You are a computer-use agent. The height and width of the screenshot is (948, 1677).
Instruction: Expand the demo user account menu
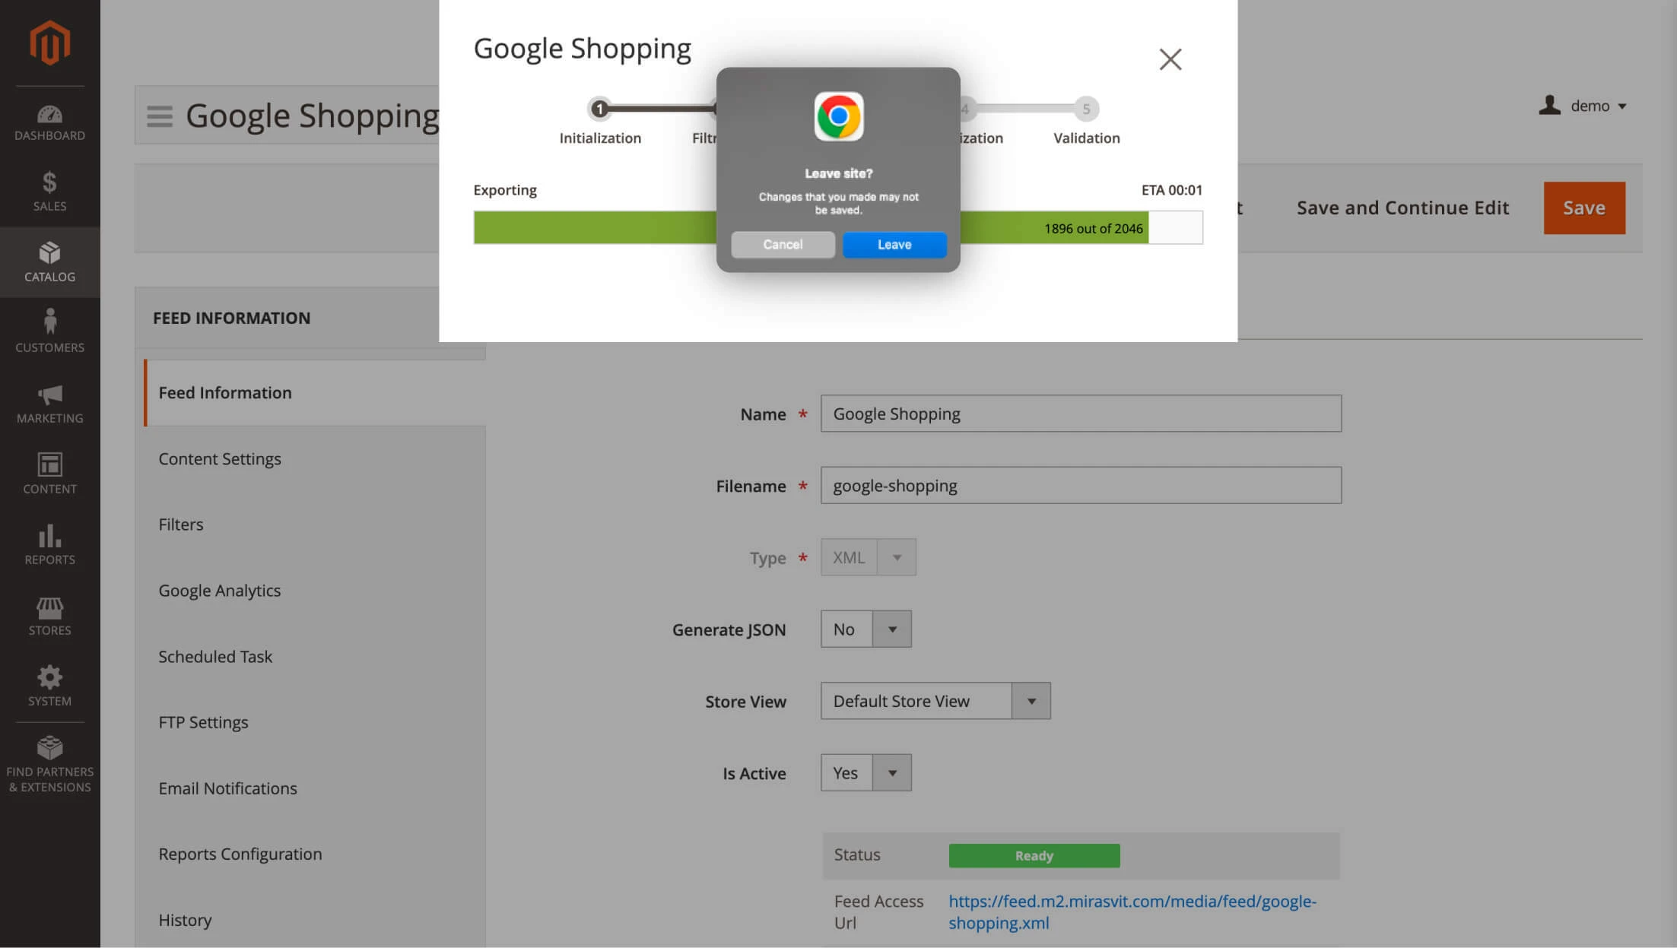pyautogui.click(x=1583, y=106)
